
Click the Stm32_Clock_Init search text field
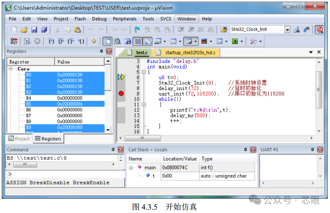point(257,29)
